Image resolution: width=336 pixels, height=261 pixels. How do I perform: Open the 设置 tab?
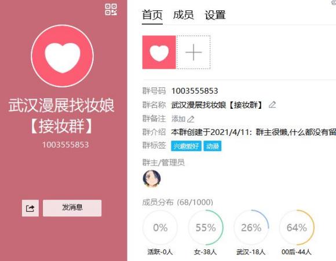[x=215, y=15]
